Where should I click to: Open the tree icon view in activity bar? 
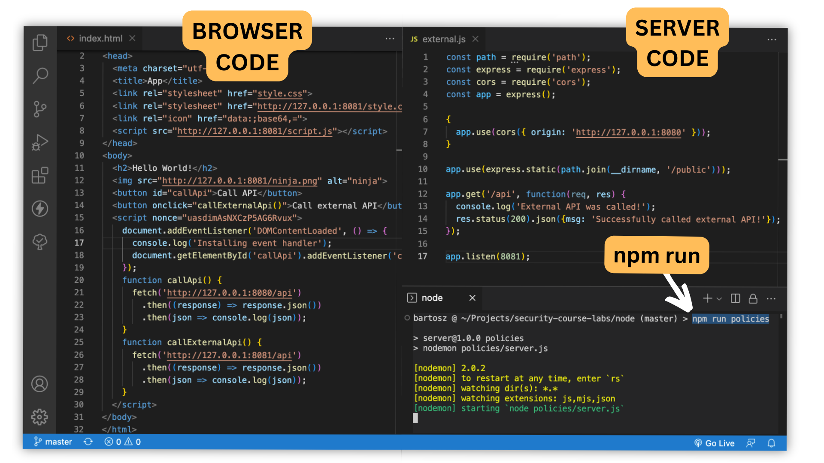[x=40, y=242]
